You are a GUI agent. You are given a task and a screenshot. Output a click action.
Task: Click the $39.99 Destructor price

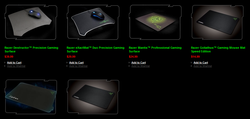9,57
